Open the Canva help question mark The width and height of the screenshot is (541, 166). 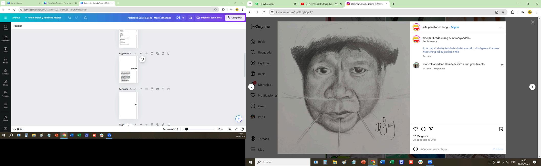[x=242, y=129]
